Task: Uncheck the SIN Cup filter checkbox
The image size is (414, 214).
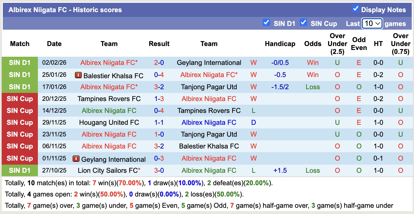Action: [x=303, y=23]
